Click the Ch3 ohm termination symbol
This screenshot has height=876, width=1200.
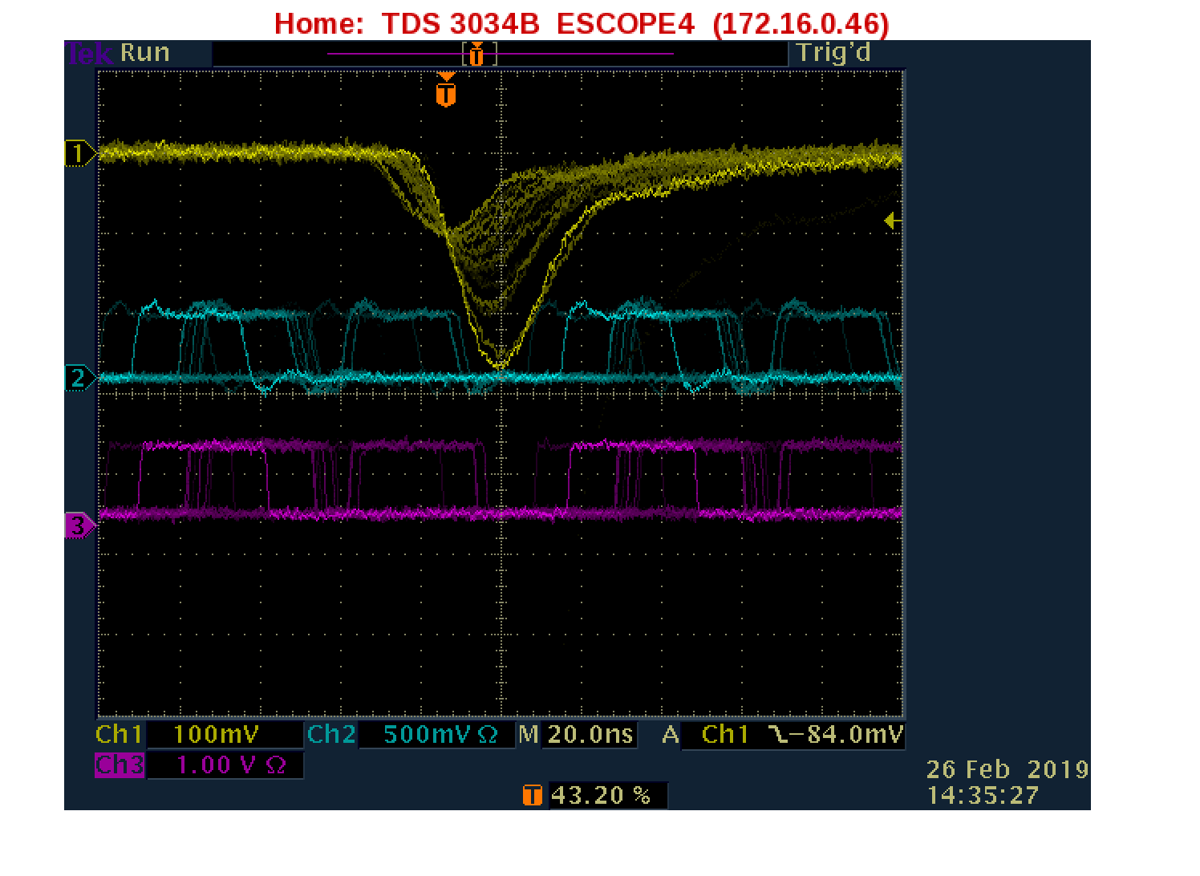point(276,766)
